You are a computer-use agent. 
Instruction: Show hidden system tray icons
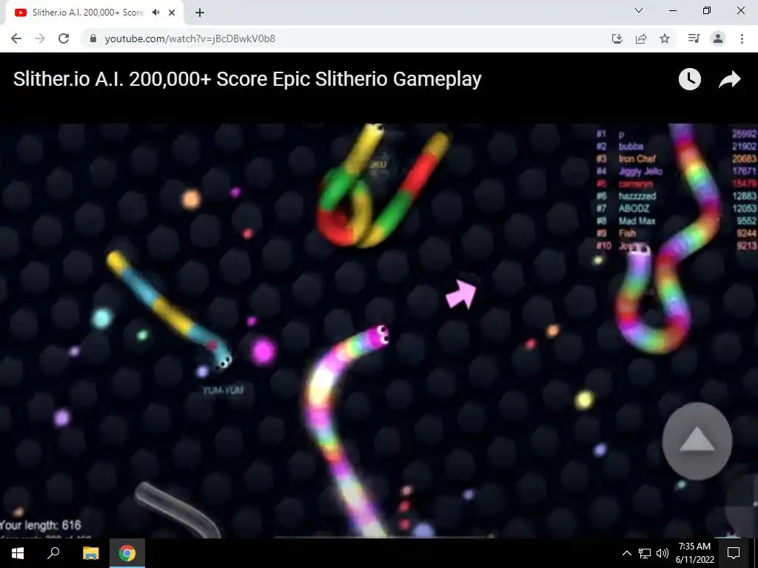click(626, 553)
